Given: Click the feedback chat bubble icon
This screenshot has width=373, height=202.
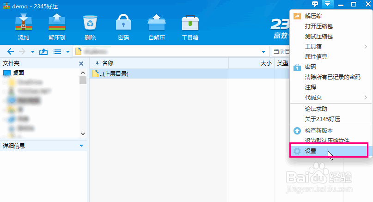Looking at the screenshot, I should [x=315, y=4].
